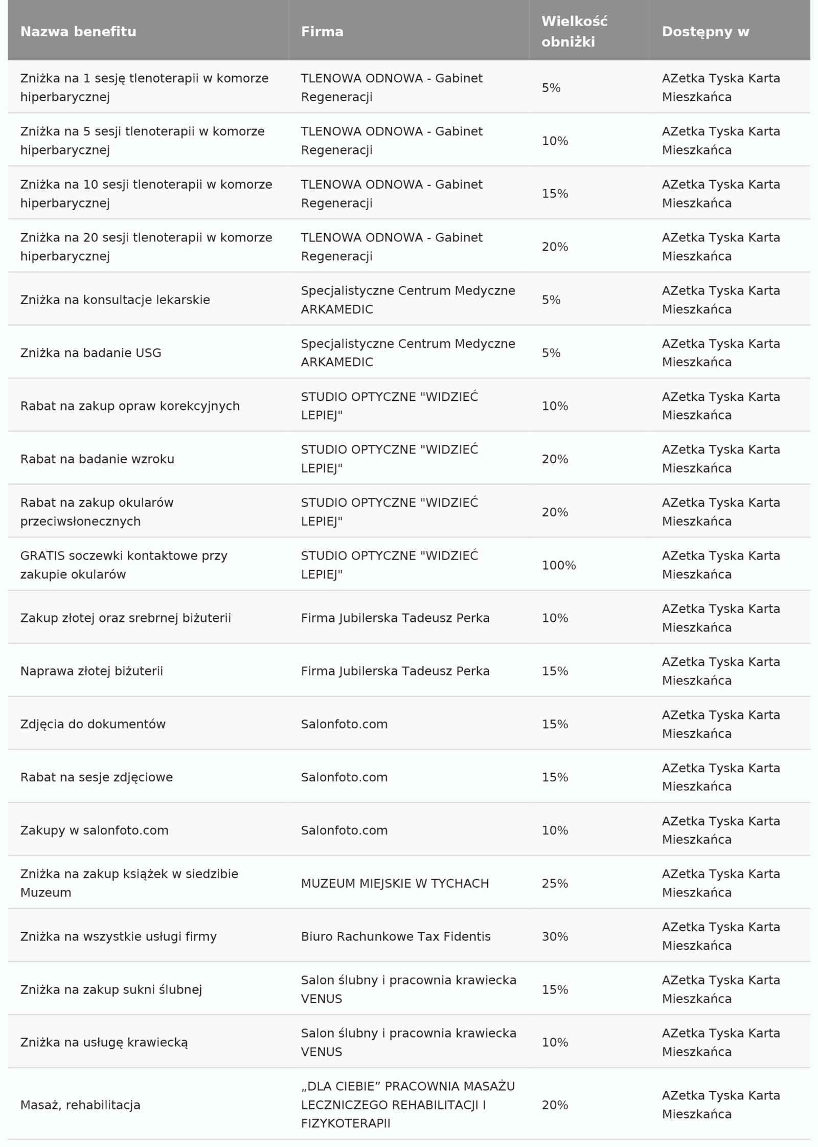
Task: Click the 30% discount cell
Action: tap(555, 937)
